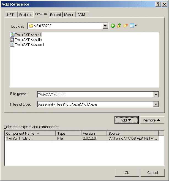Sort by Version column header
This screenshot has width=169, height=181.
pos(94,133)
